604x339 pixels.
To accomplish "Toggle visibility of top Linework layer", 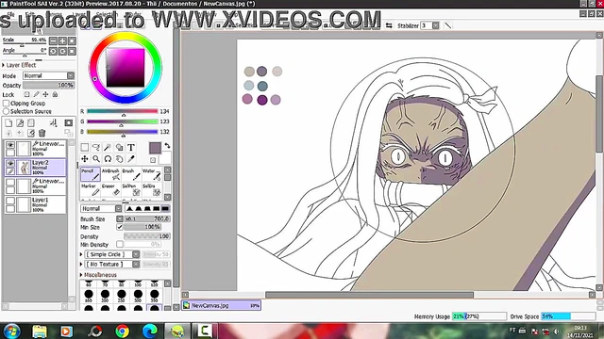I will tap(10, 145).
